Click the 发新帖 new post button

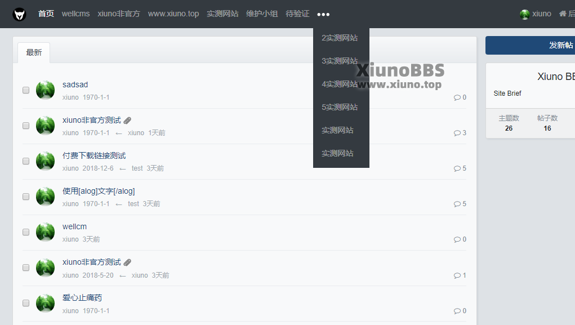[x=531, y=45]
